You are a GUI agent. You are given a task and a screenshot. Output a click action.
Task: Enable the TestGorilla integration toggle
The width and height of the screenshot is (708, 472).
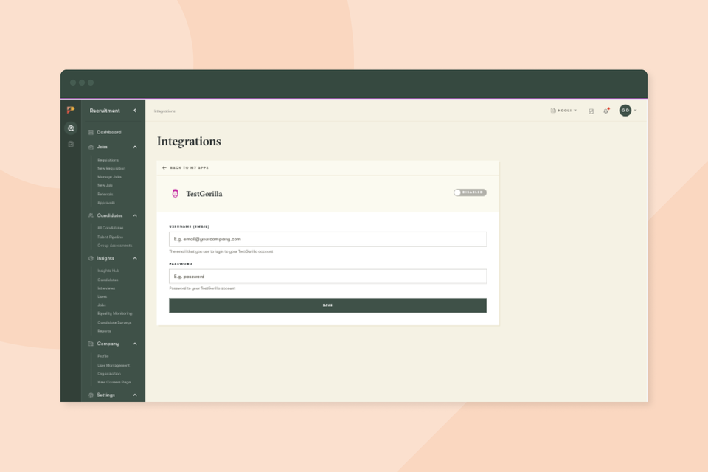(471, 192)
